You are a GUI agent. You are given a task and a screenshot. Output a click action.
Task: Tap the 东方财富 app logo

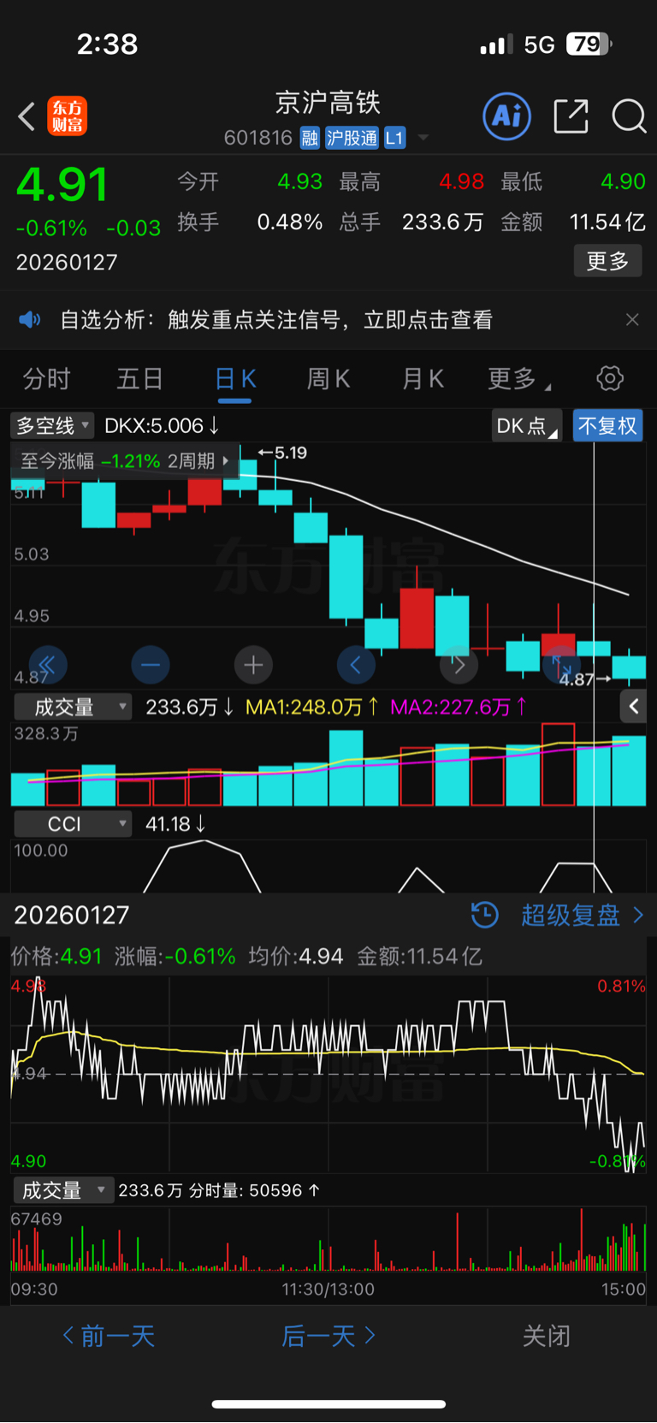[67, 116]
